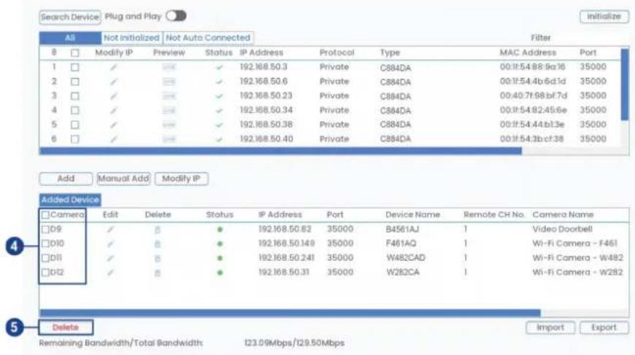Image resolution: width=635 pixels, height=355 pixels.
Task: Click Modify IP pencil for 192.168.50.3
Action: pos(114,67)
